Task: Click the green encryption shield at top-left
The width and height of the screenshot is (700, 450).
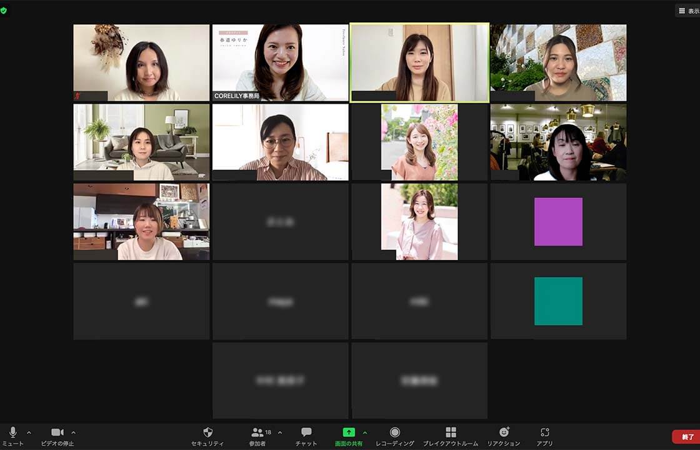Action: point(4,11)
